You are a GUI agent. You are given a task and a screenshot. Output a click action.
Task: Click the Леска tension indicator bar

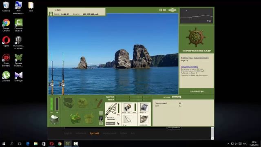pyautogui.click(x=133, y=100)
